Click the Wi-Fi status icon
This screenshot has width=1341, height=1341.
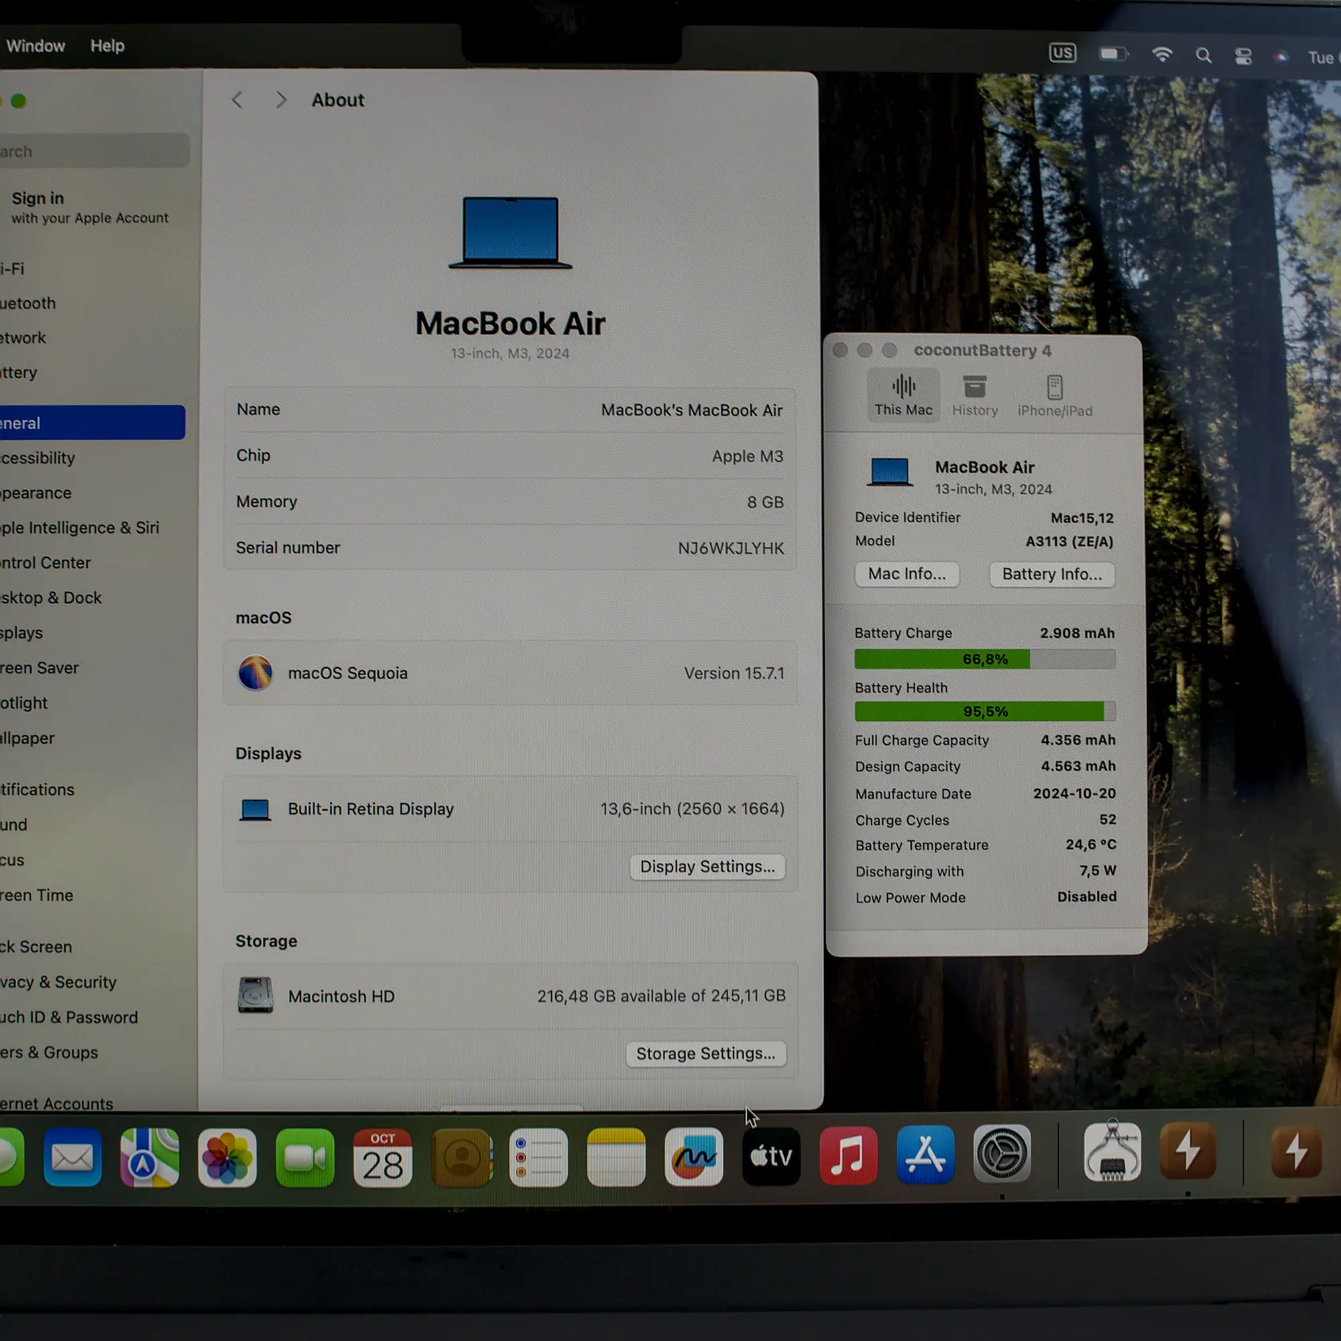tap(1162, 54)
